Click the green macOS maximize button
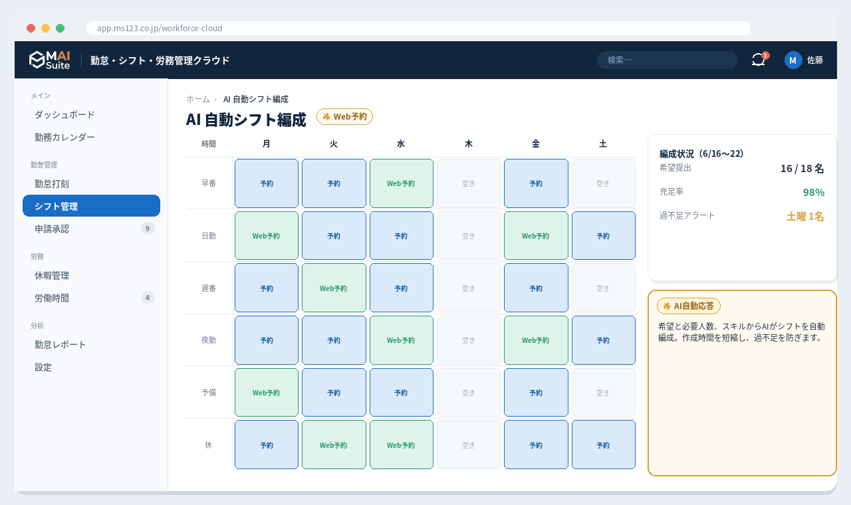 (x=60, y=28)
